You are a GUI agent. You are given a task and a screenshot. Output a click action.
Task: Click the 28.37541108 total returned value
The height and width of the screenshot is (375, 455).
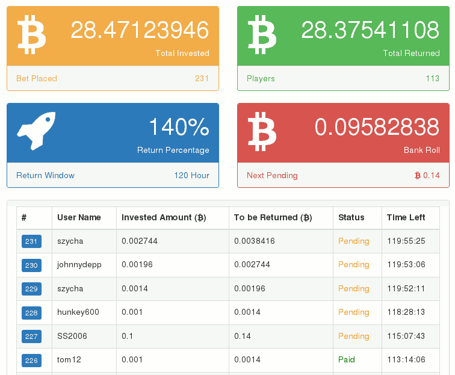[370, 30]
